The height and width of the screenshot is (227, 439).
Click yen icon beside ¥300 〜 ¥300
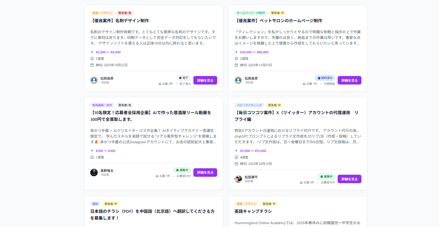92,151
